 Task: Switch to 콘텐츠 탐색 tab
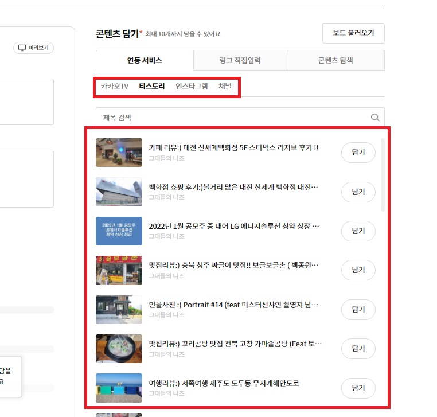coord(335,60)
